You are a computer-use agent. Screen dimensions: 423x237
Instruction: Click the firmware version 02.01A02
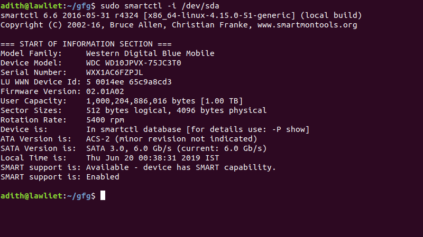[x=105, y=91]
